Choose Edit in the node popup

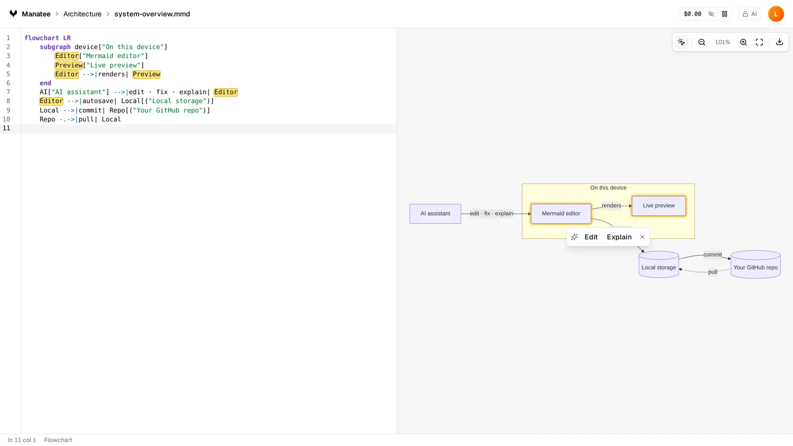click(x=591, y=237)
